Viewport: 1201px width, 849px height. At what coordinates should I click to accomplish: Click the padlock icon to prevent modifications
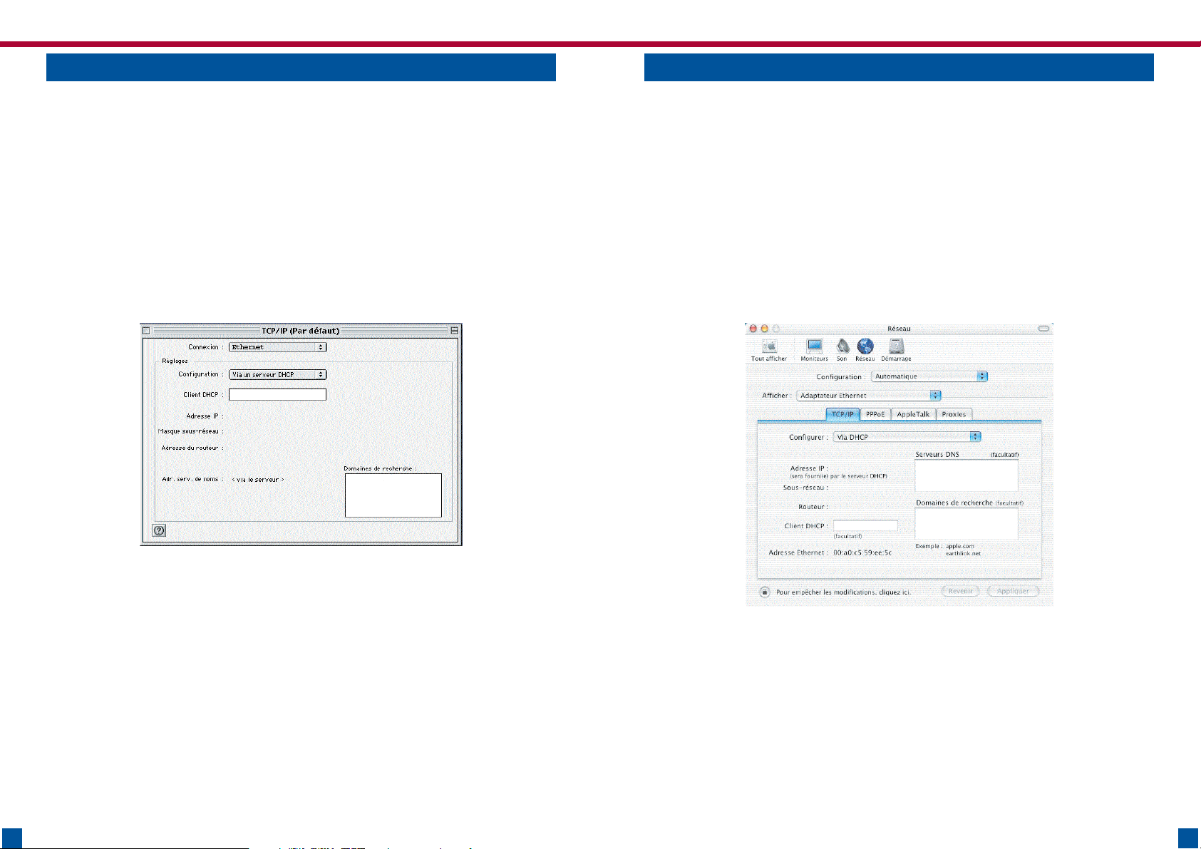pos(764,592)
